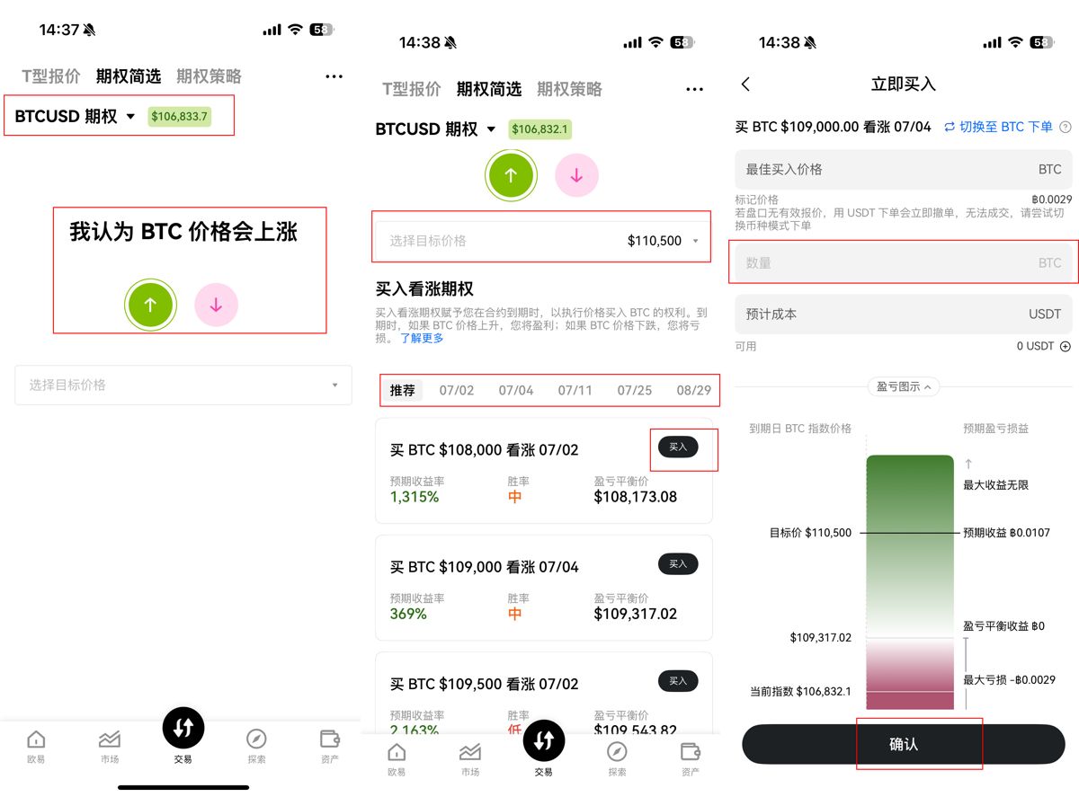Select pink down arrow above the $110,500 target
Viewport: 1079px width, 797px height.
(576, 176)
